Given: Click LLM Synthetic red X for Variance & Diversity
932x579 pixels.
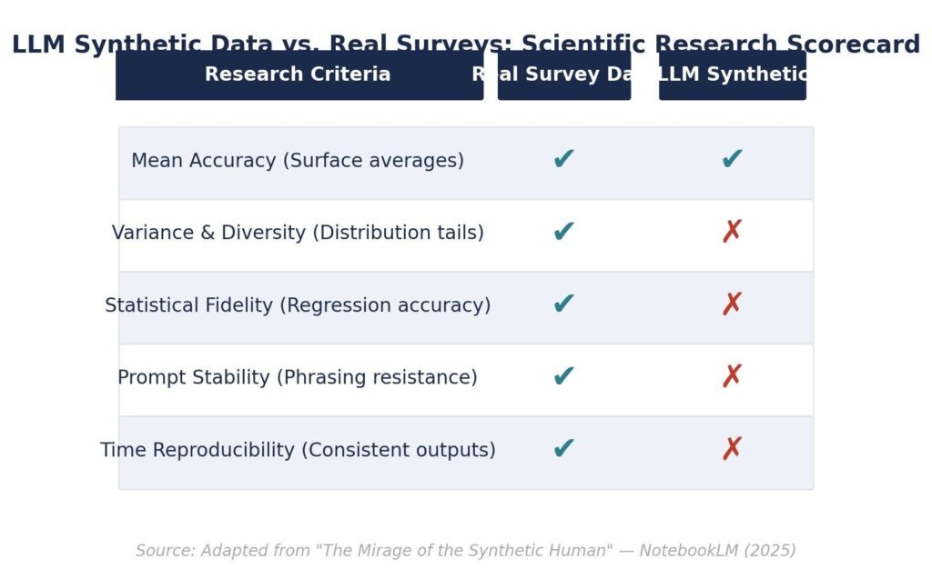Looking at the screenshot, I should point(732,233).
